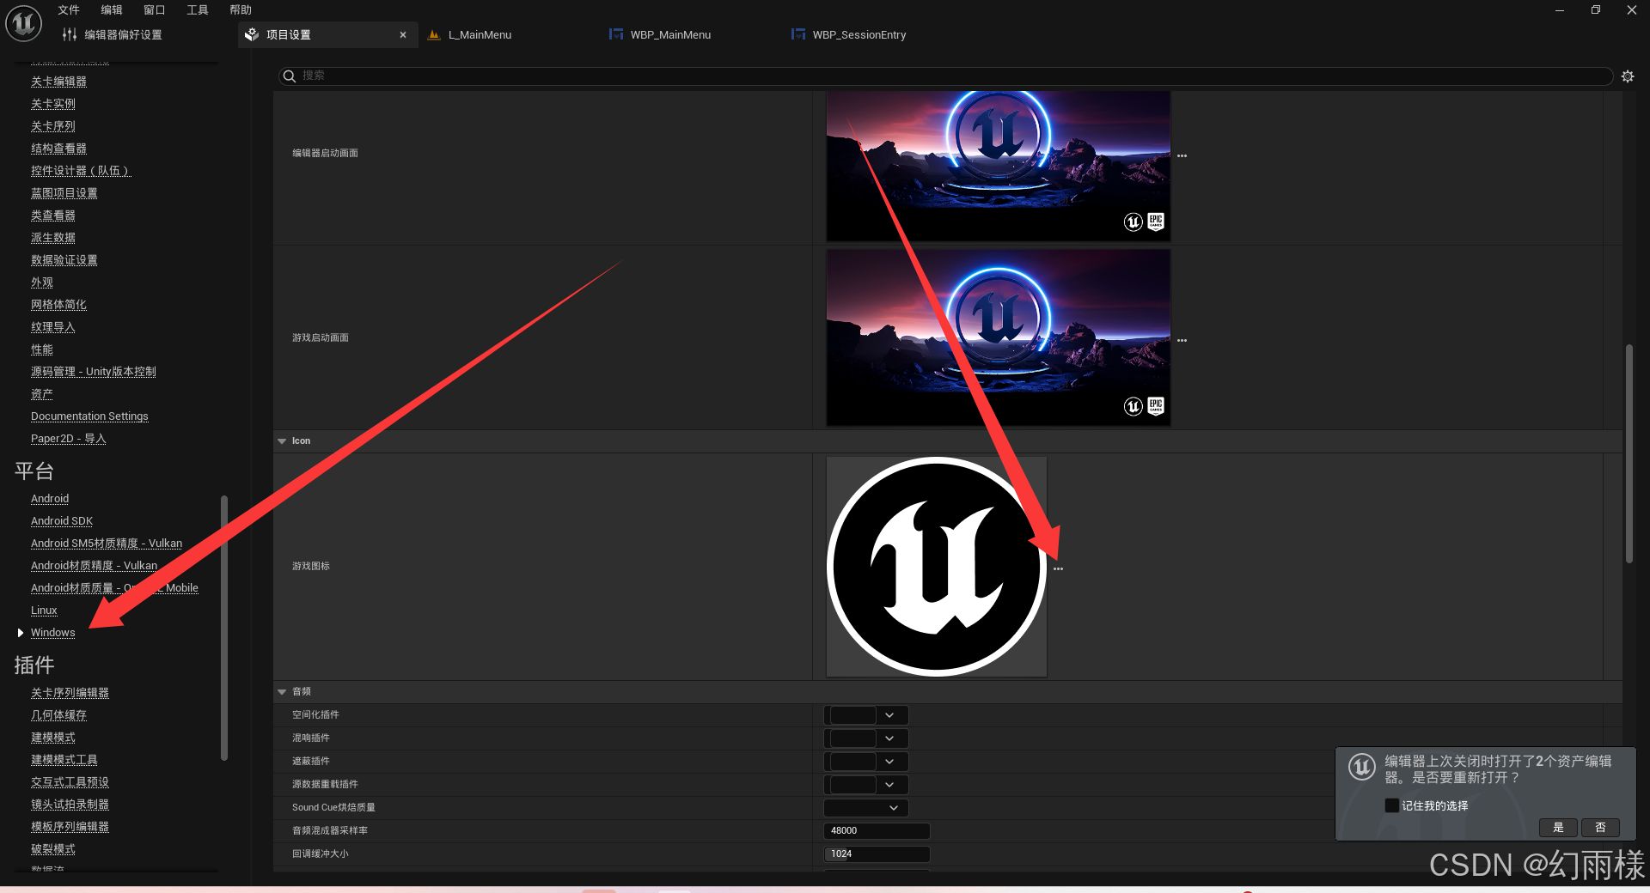The width and height of the screenshot is (1650, 893).
Task: Click the editor preferences sliders icon
Action: [x=70, y=35]
